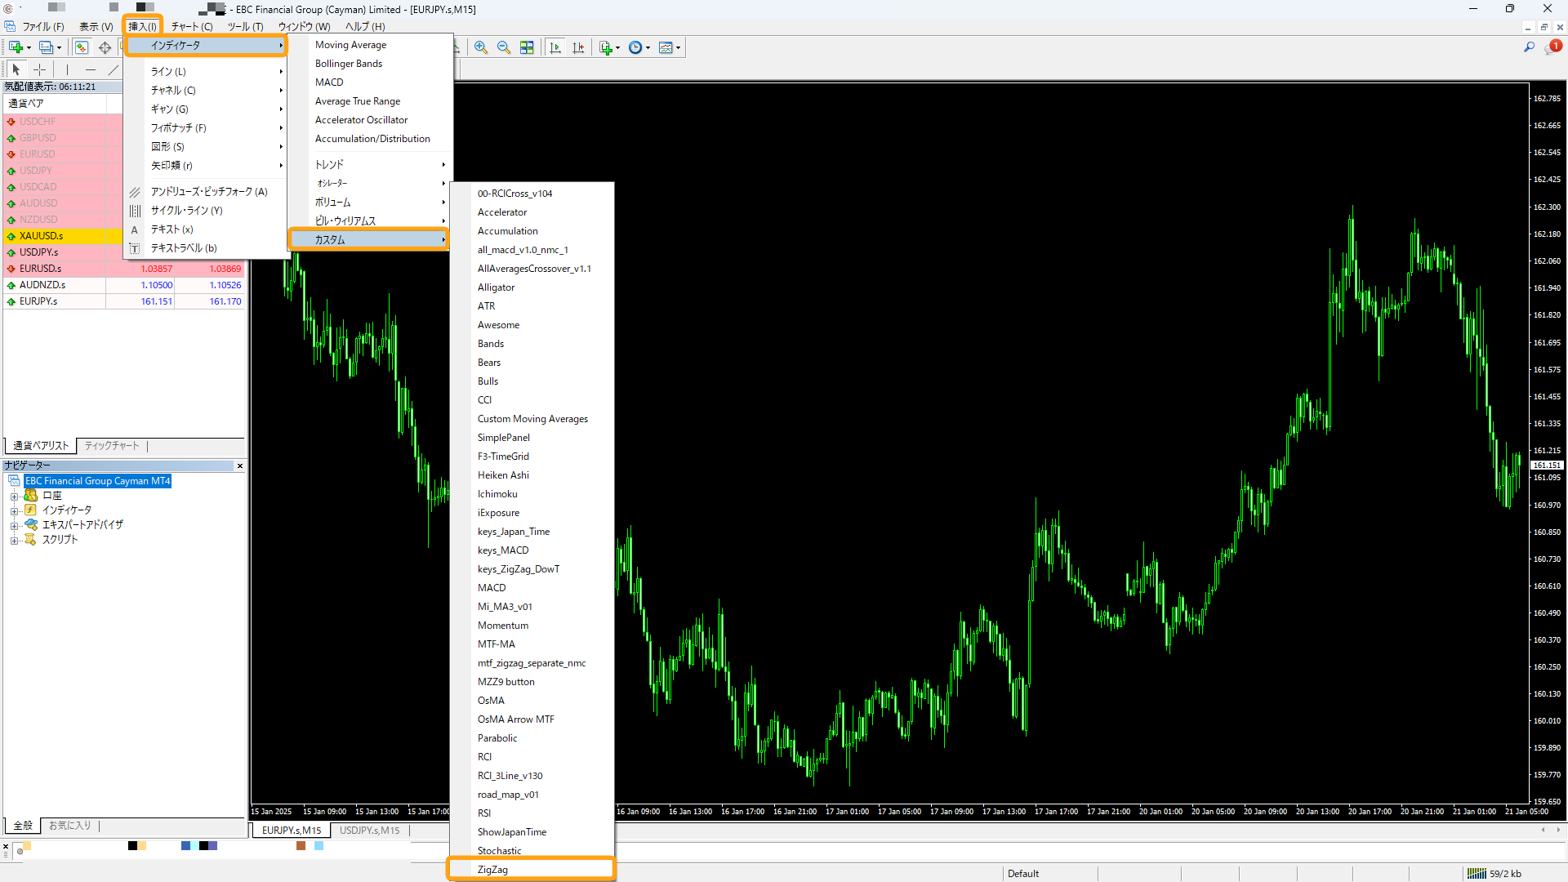Toggle インディケータ tree item
This screenshot has height=882, width=1568.
tap(14, 510)
